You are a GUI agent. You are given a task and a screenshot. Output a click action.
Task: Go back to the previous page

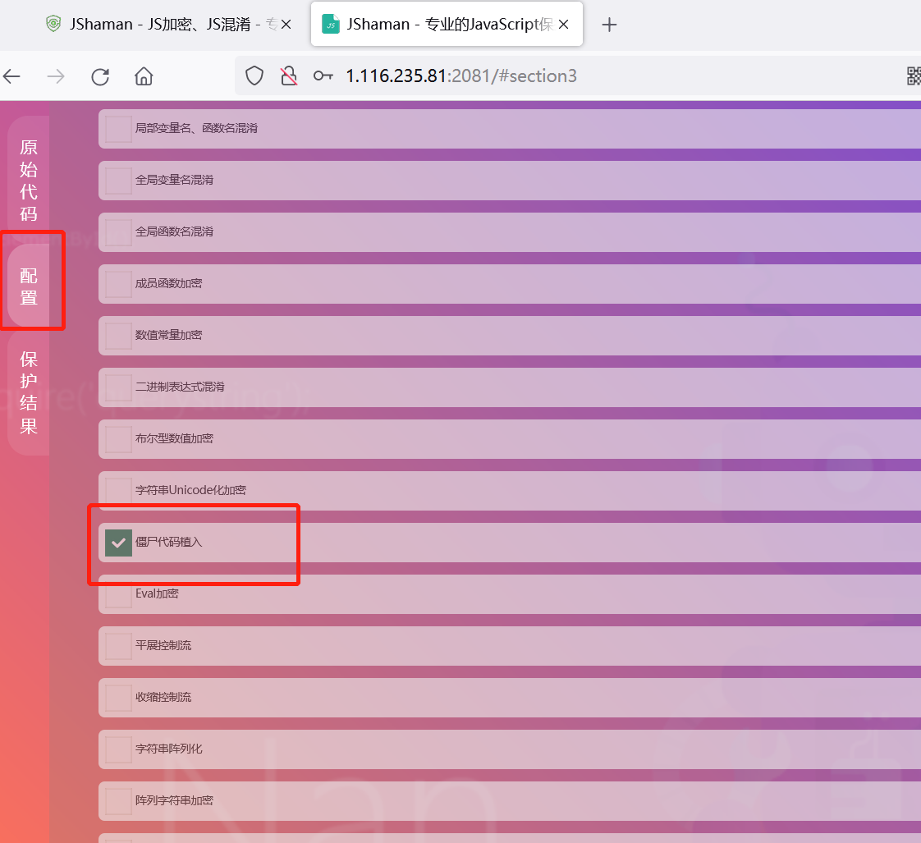point(11,76)
